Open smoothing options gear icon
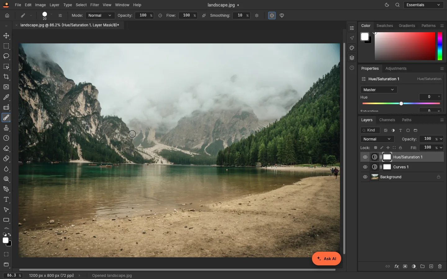The height and width of the screenshot is (279, 447). 257,15
